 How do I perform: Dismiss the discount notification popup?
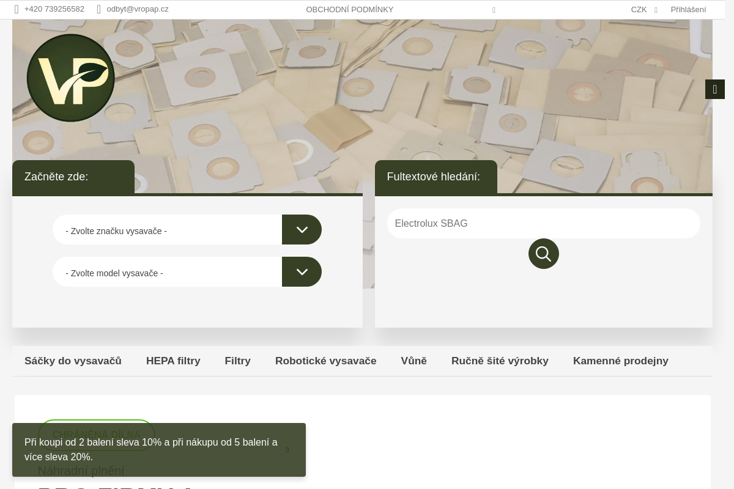click(x=287, y=450)
